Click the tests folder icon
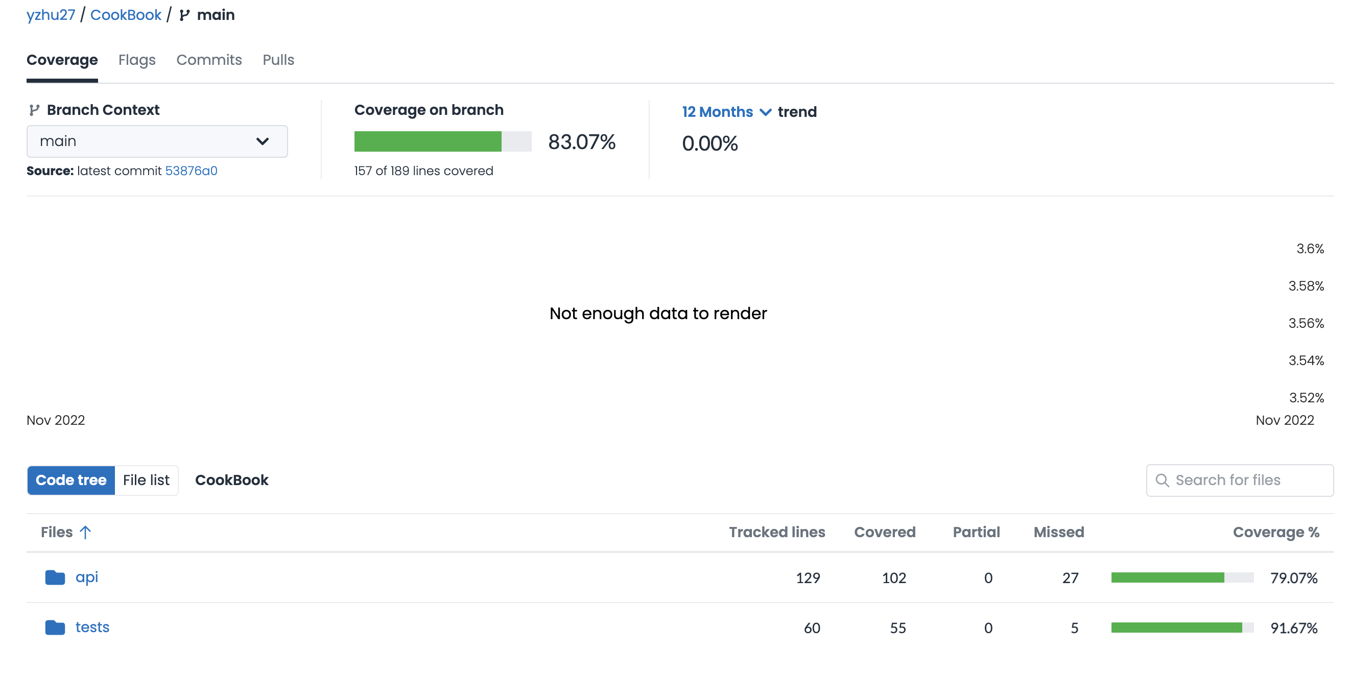The width and height of the screenshot is (1372, 674). click(55, 627)
